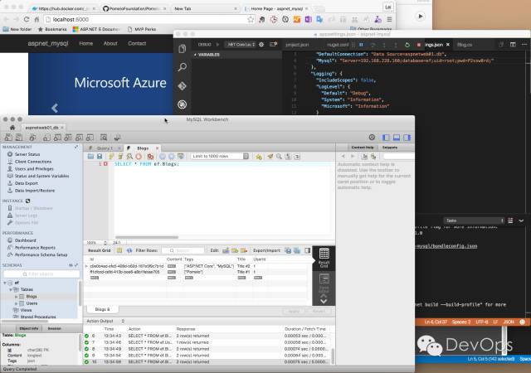Split the VS Code editor
The image size is (531, 373).
click(x=513, y=44)
